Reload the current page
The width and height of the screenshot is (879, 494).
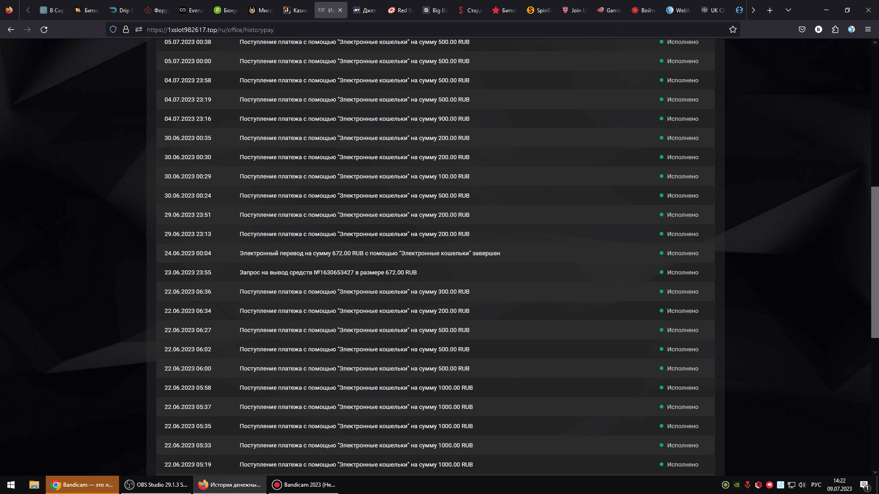pos(44,30)
